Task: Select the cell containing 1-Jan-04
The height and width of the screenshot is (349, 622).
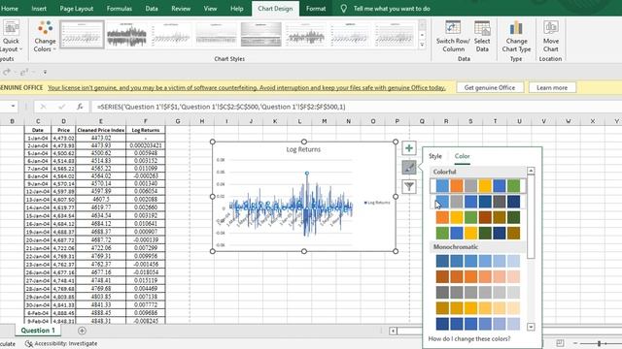Action: (x=38, y=138)
